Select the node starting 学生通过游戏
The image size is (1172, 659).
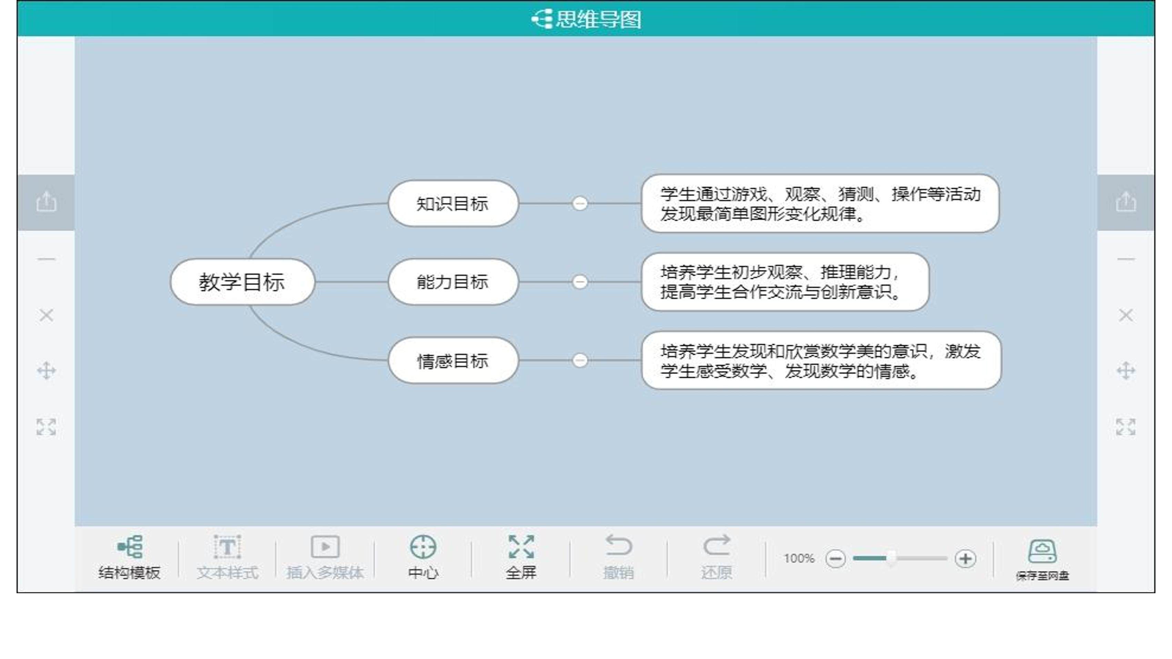pyautogui.click(x=820, y=203)
